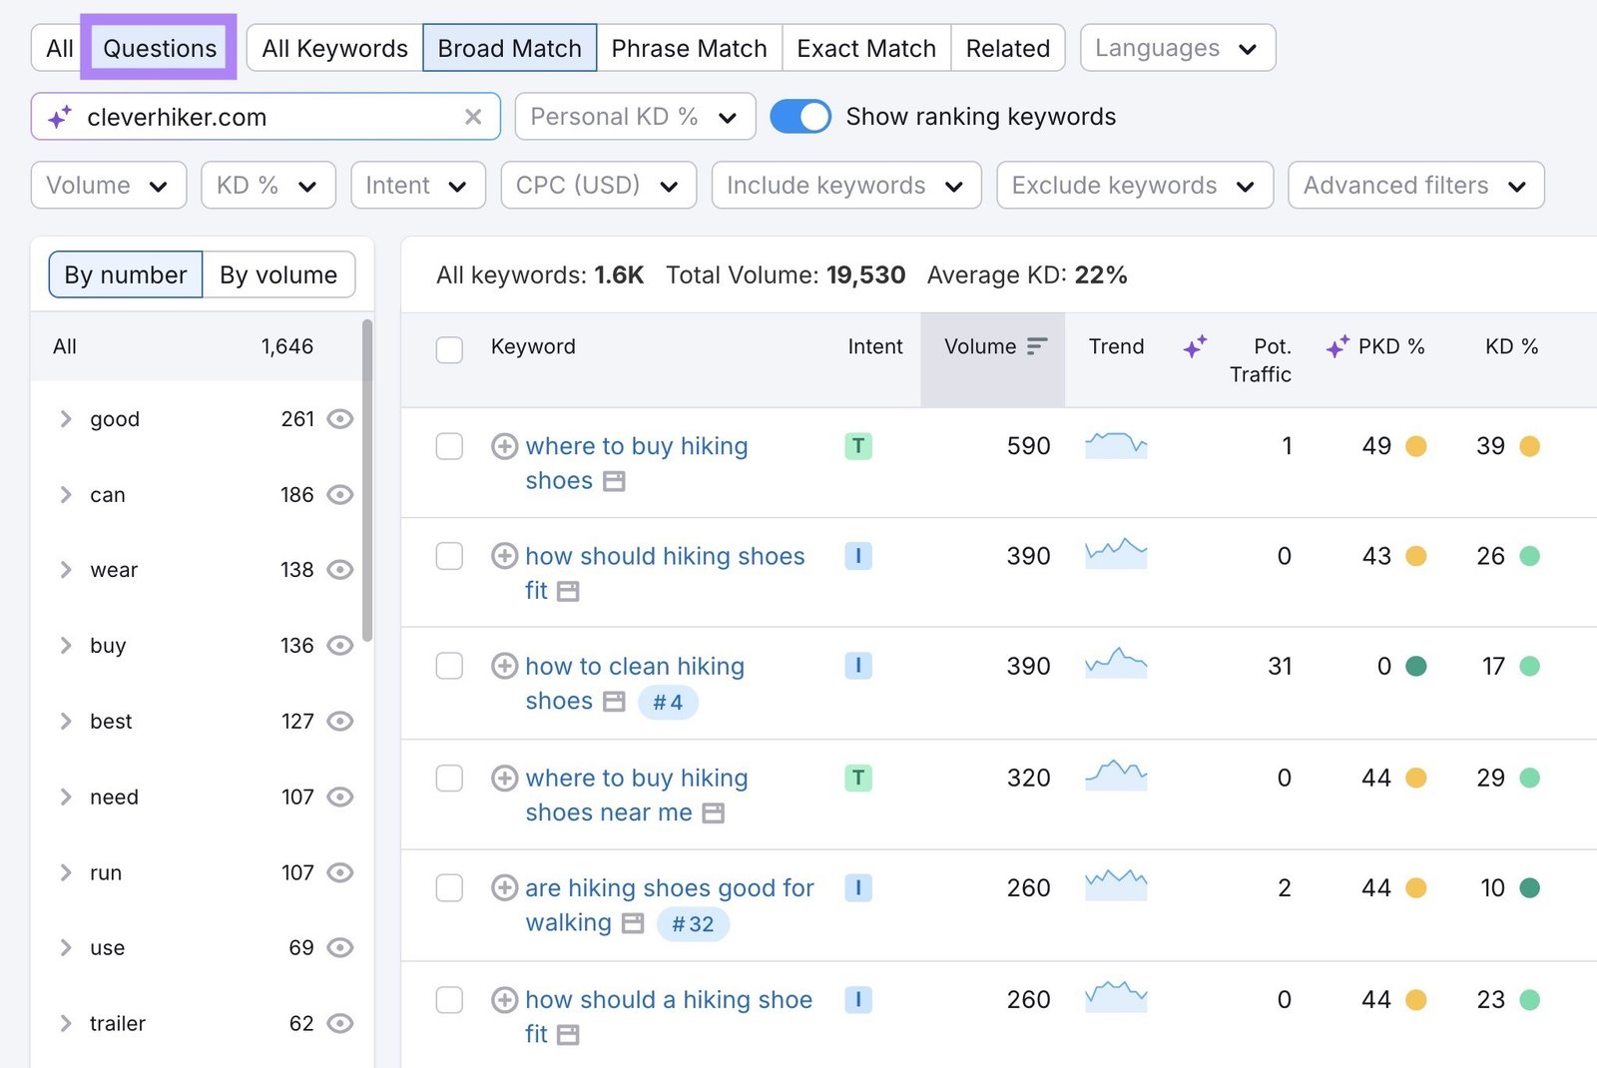Click the AI sparkle icon in the domain field
Screen dimensions: 1597x1068
pyautogui.click(x=62, y=117)
